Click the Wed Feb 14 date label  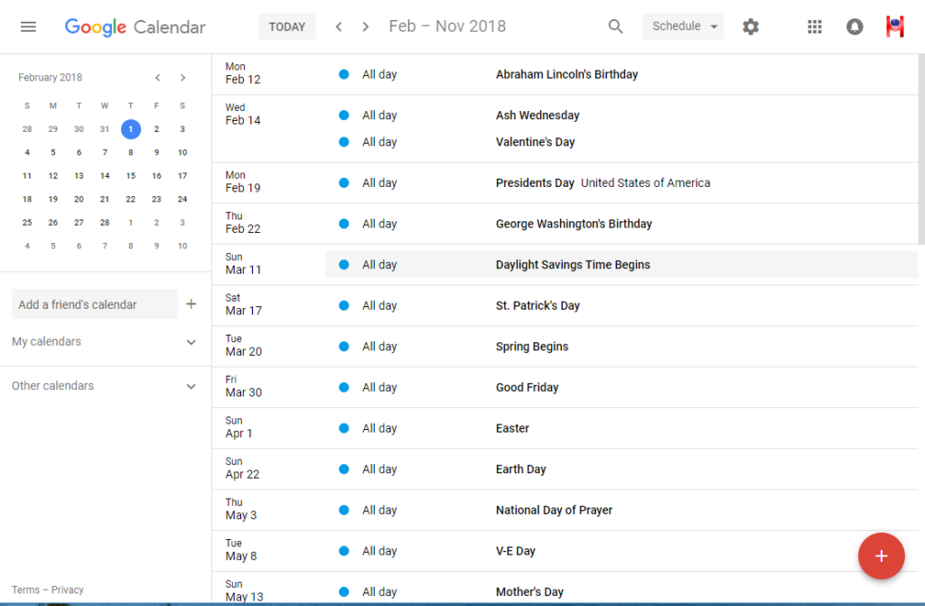242,114
